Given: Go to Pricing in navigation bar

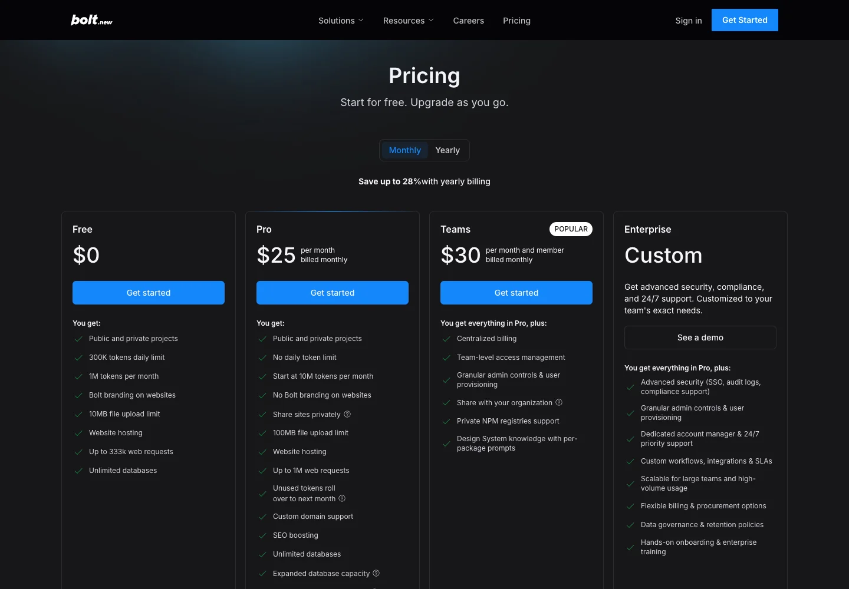Looking at the screenshot, I should 516,21.
